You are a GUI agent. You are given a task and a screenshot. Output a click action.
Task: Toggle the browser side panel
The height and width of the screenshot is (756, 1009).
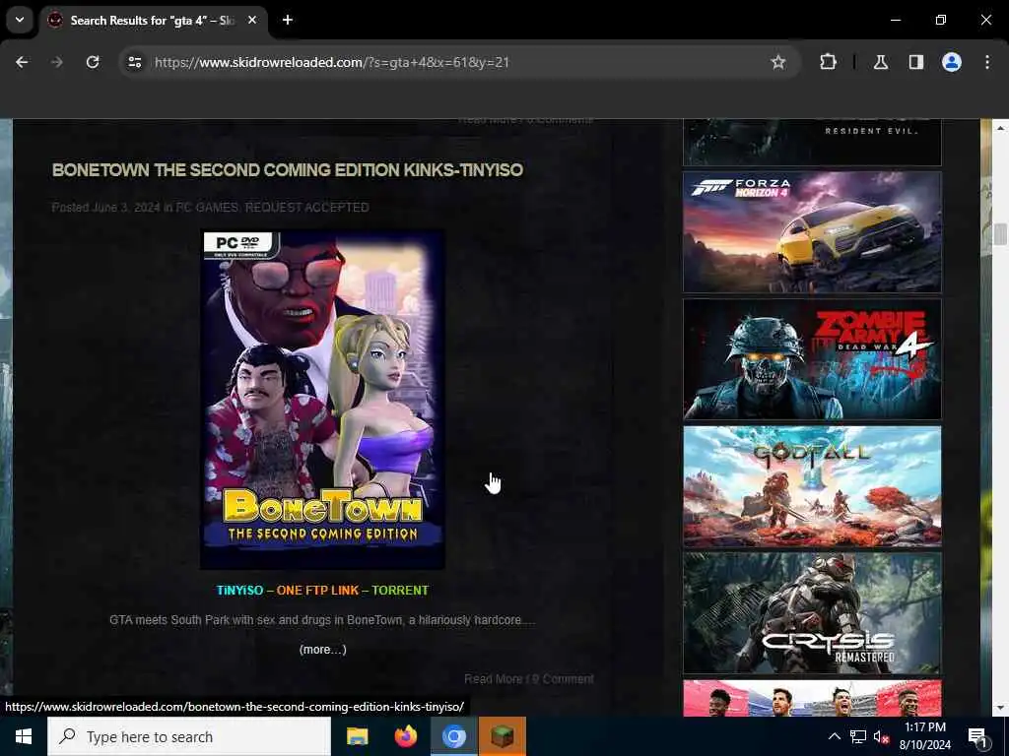point(916,62)
